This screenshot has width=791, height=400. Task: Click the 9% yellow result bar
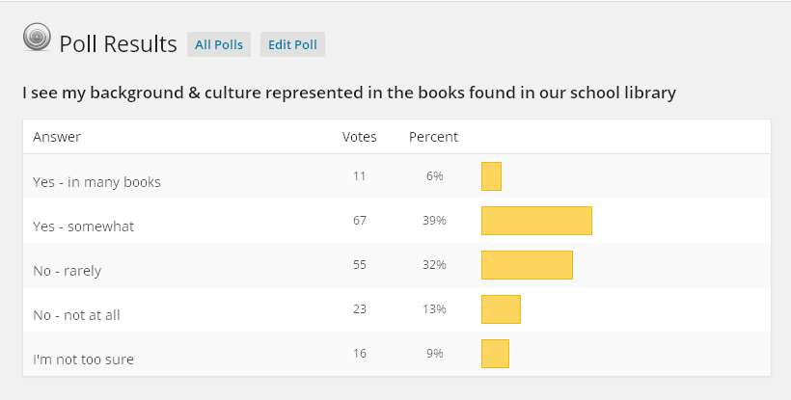495,354
